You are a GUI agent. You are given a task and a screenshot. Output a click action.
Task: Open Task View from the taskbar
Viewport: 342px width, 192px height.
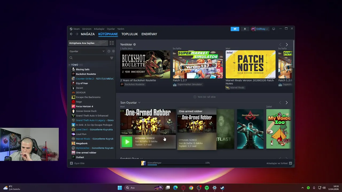tap(168, 188)
